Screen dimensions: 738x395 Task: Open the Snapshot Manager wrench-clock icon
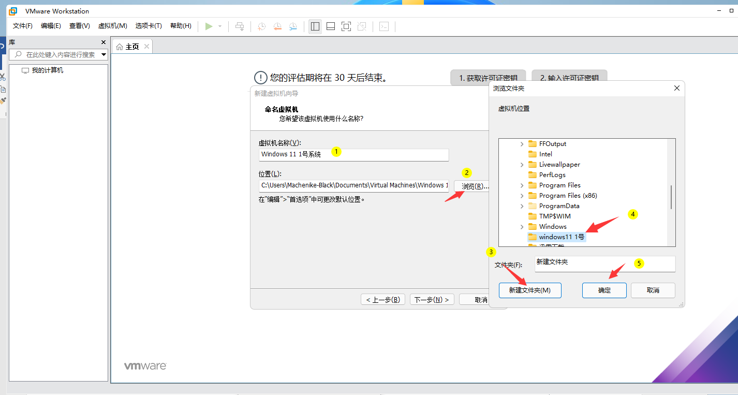(x=293, y=26)
